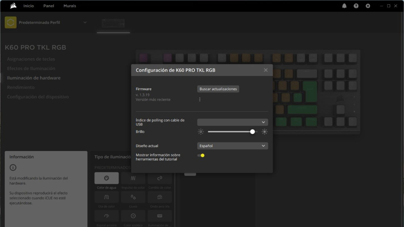Open iCUE settings gear

tap(368, 6)
